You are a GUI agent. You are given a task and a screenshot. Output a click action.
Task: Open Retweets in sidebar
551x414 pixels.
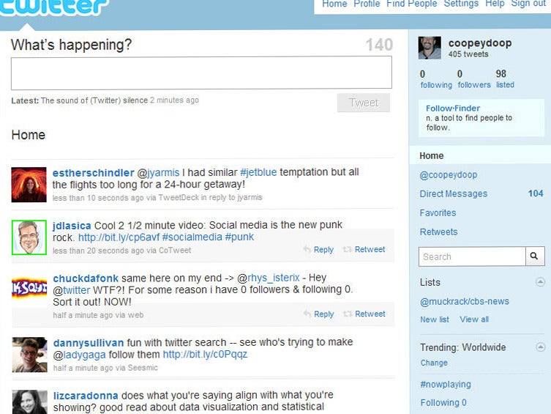pyautogui.click(x=438, y=232)
